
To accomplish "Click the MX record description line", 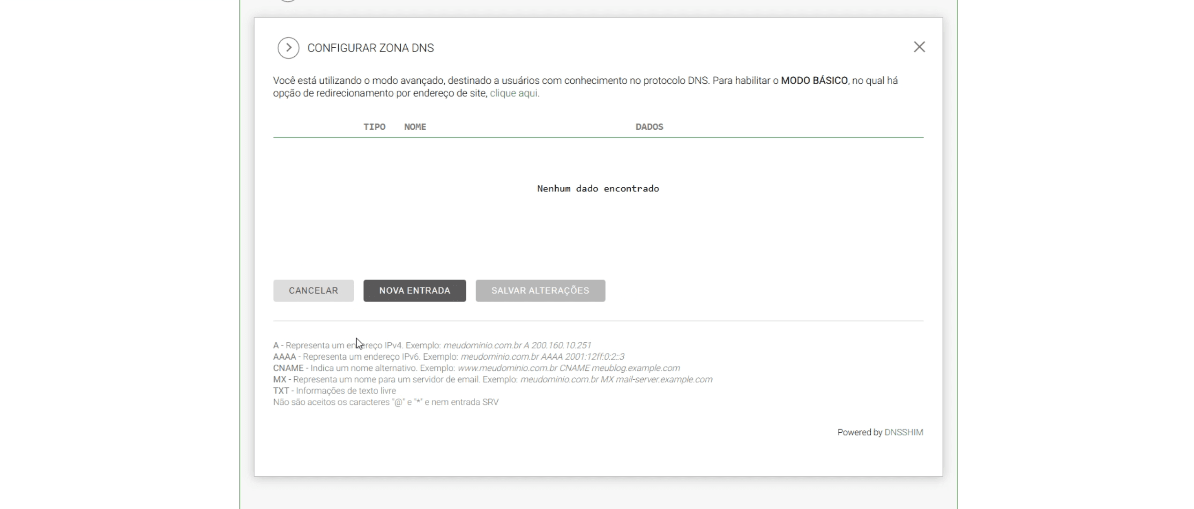I will coord(492,379).
